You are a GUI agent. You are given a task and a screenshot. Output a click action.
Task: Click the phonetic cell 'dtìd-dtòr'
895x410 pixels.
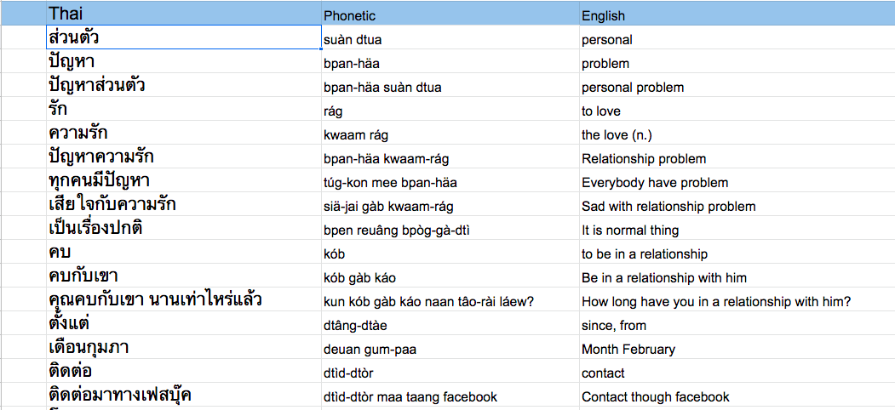click(x=450, y=373)
